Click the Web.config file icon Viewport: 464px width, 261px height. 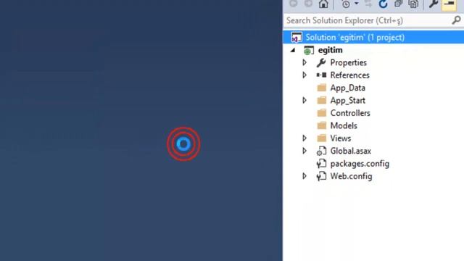coord(321,176)
